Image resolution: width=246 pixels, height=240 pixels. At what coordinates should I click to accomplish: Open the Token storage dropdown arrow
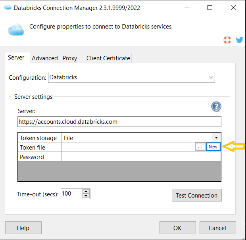216,138
